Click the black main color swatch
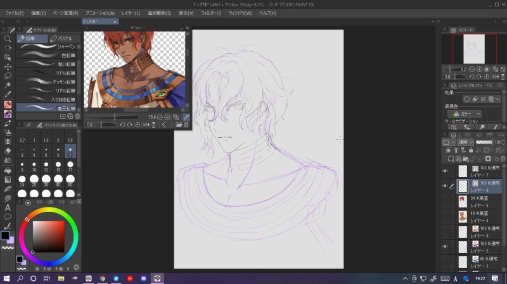This screenshot has height=284, width=507. point(5,235)
